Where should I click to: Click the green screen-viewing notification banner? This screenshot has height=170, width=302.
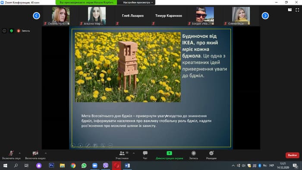[86, 3]
